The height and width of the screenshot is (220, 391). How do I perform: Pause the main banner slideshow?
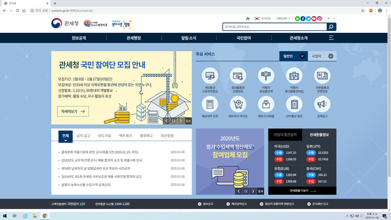(x=174, y=121)
